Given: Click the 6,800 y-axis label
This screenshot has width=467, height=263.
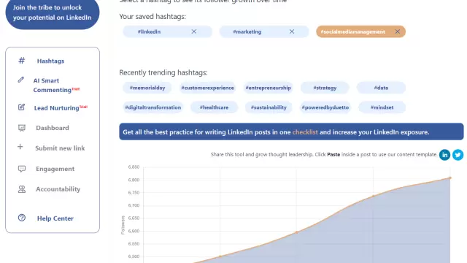Looking at the screenshot, I should (134, 180).
